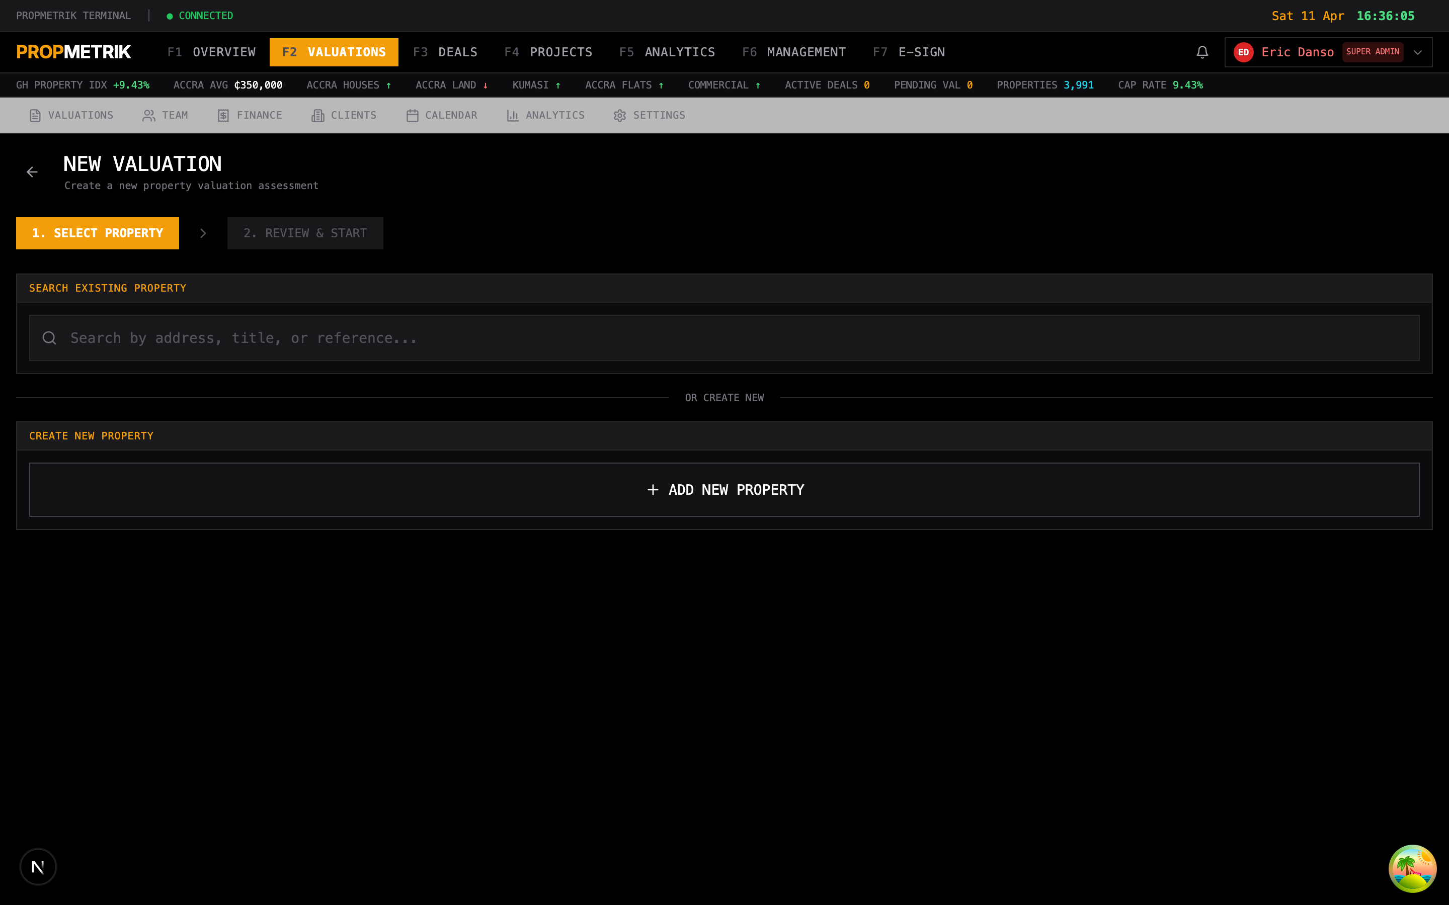Go to F1 Overview tab
Image resolution: width=1449 pixels, height=905 pixels.
click(x=211, y=52)
